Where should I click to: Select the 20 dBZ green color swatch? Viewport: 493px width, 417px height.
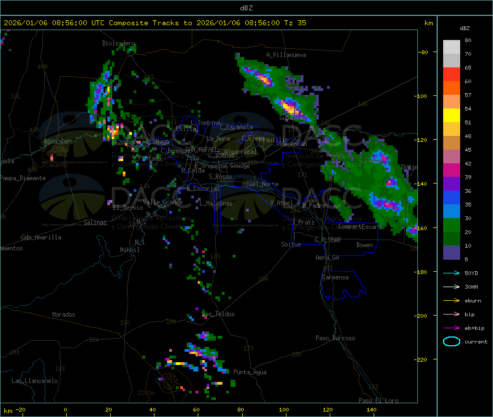pos(451,225)
